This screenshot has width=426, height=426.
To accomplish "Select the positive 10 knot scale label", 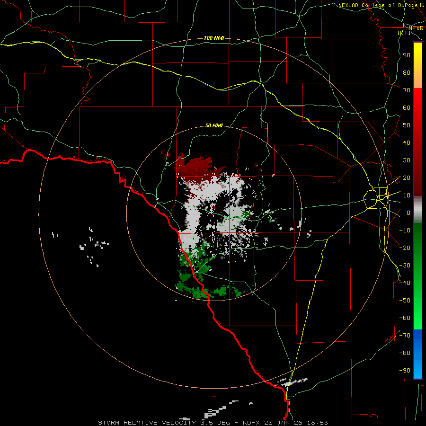I will tap(407, 195).
